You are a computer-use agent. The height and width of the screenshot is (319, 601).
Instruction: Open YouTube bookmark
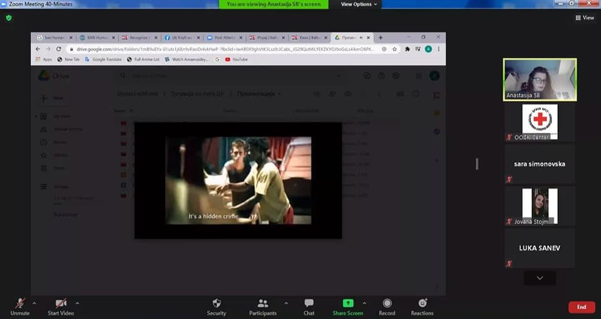click(x=237, y=59)
